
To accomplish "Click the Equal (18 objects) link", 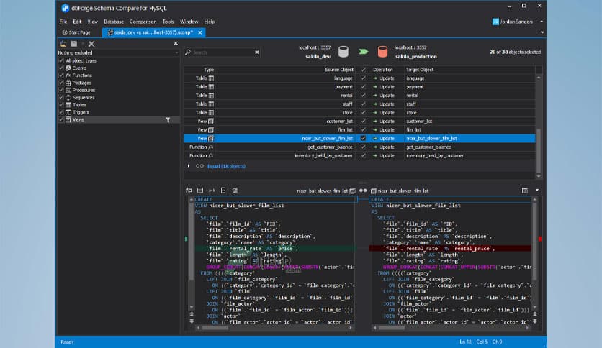I will pos(226,166).
